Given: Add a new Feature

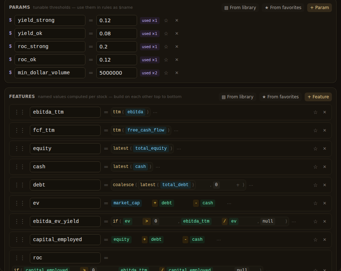Looking at the screenshot, I should pos(318,97).
